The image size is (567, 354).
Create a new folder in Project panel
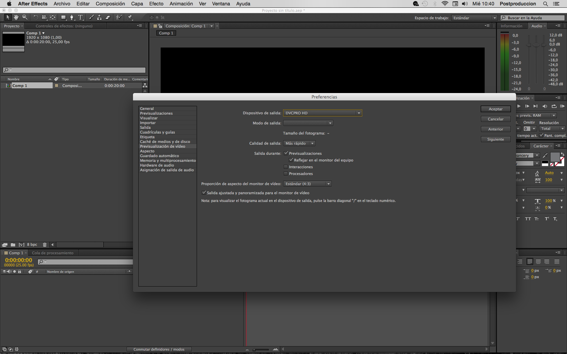[x=13, y=245]
